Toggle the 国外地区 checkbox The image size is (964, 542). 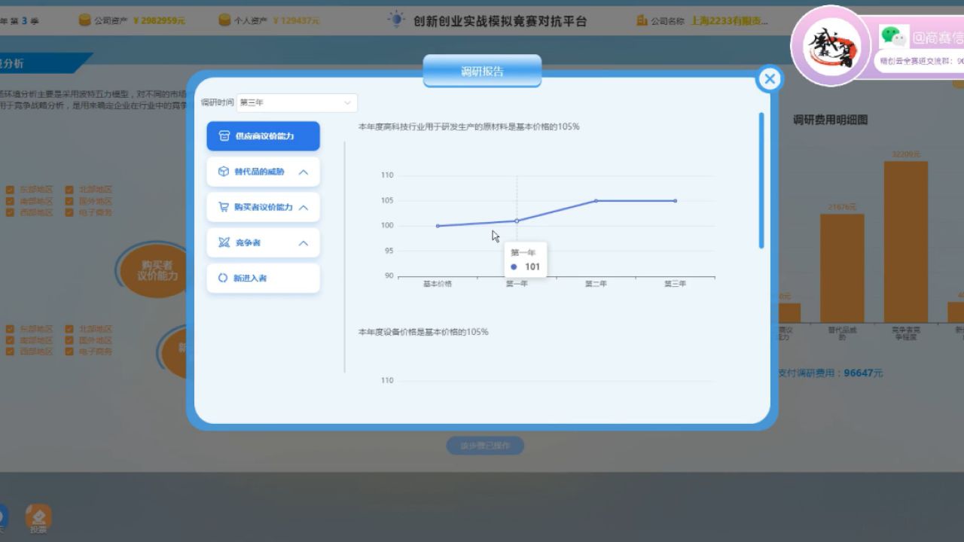68,201
